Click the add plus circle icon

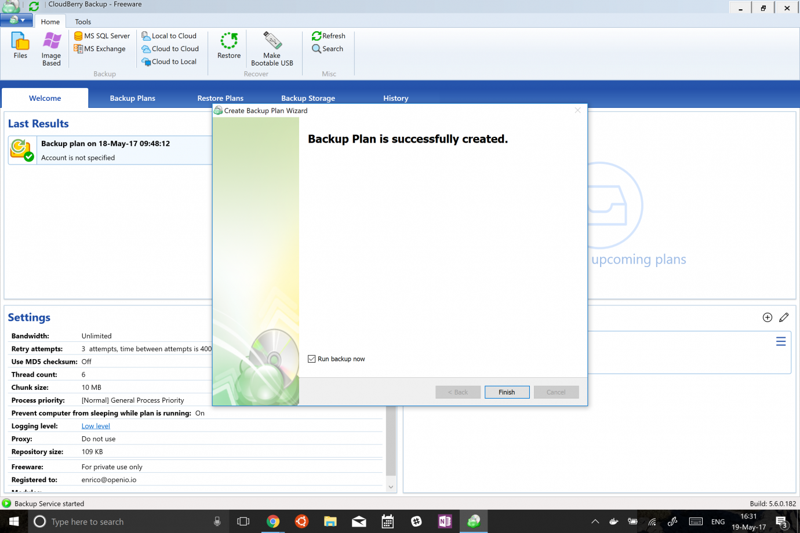(768, 317)
